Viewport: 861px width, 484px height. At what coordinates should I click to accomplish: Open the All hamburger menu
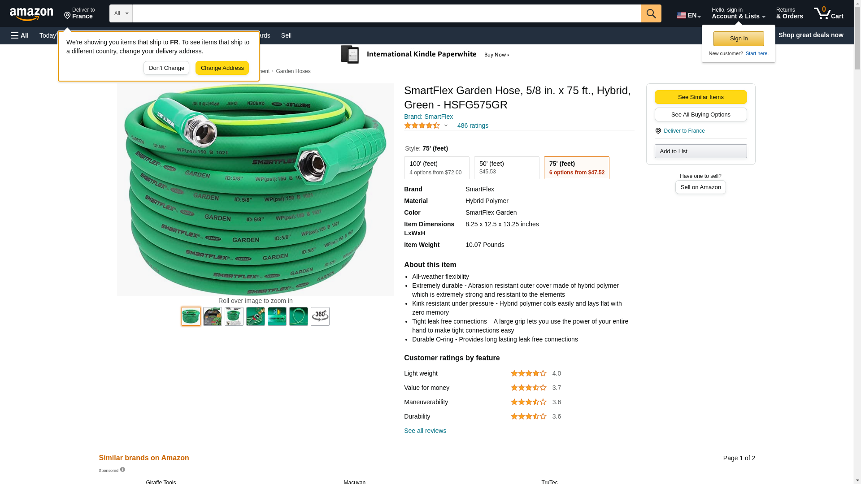pyautogui.click(x=20, y=35)
